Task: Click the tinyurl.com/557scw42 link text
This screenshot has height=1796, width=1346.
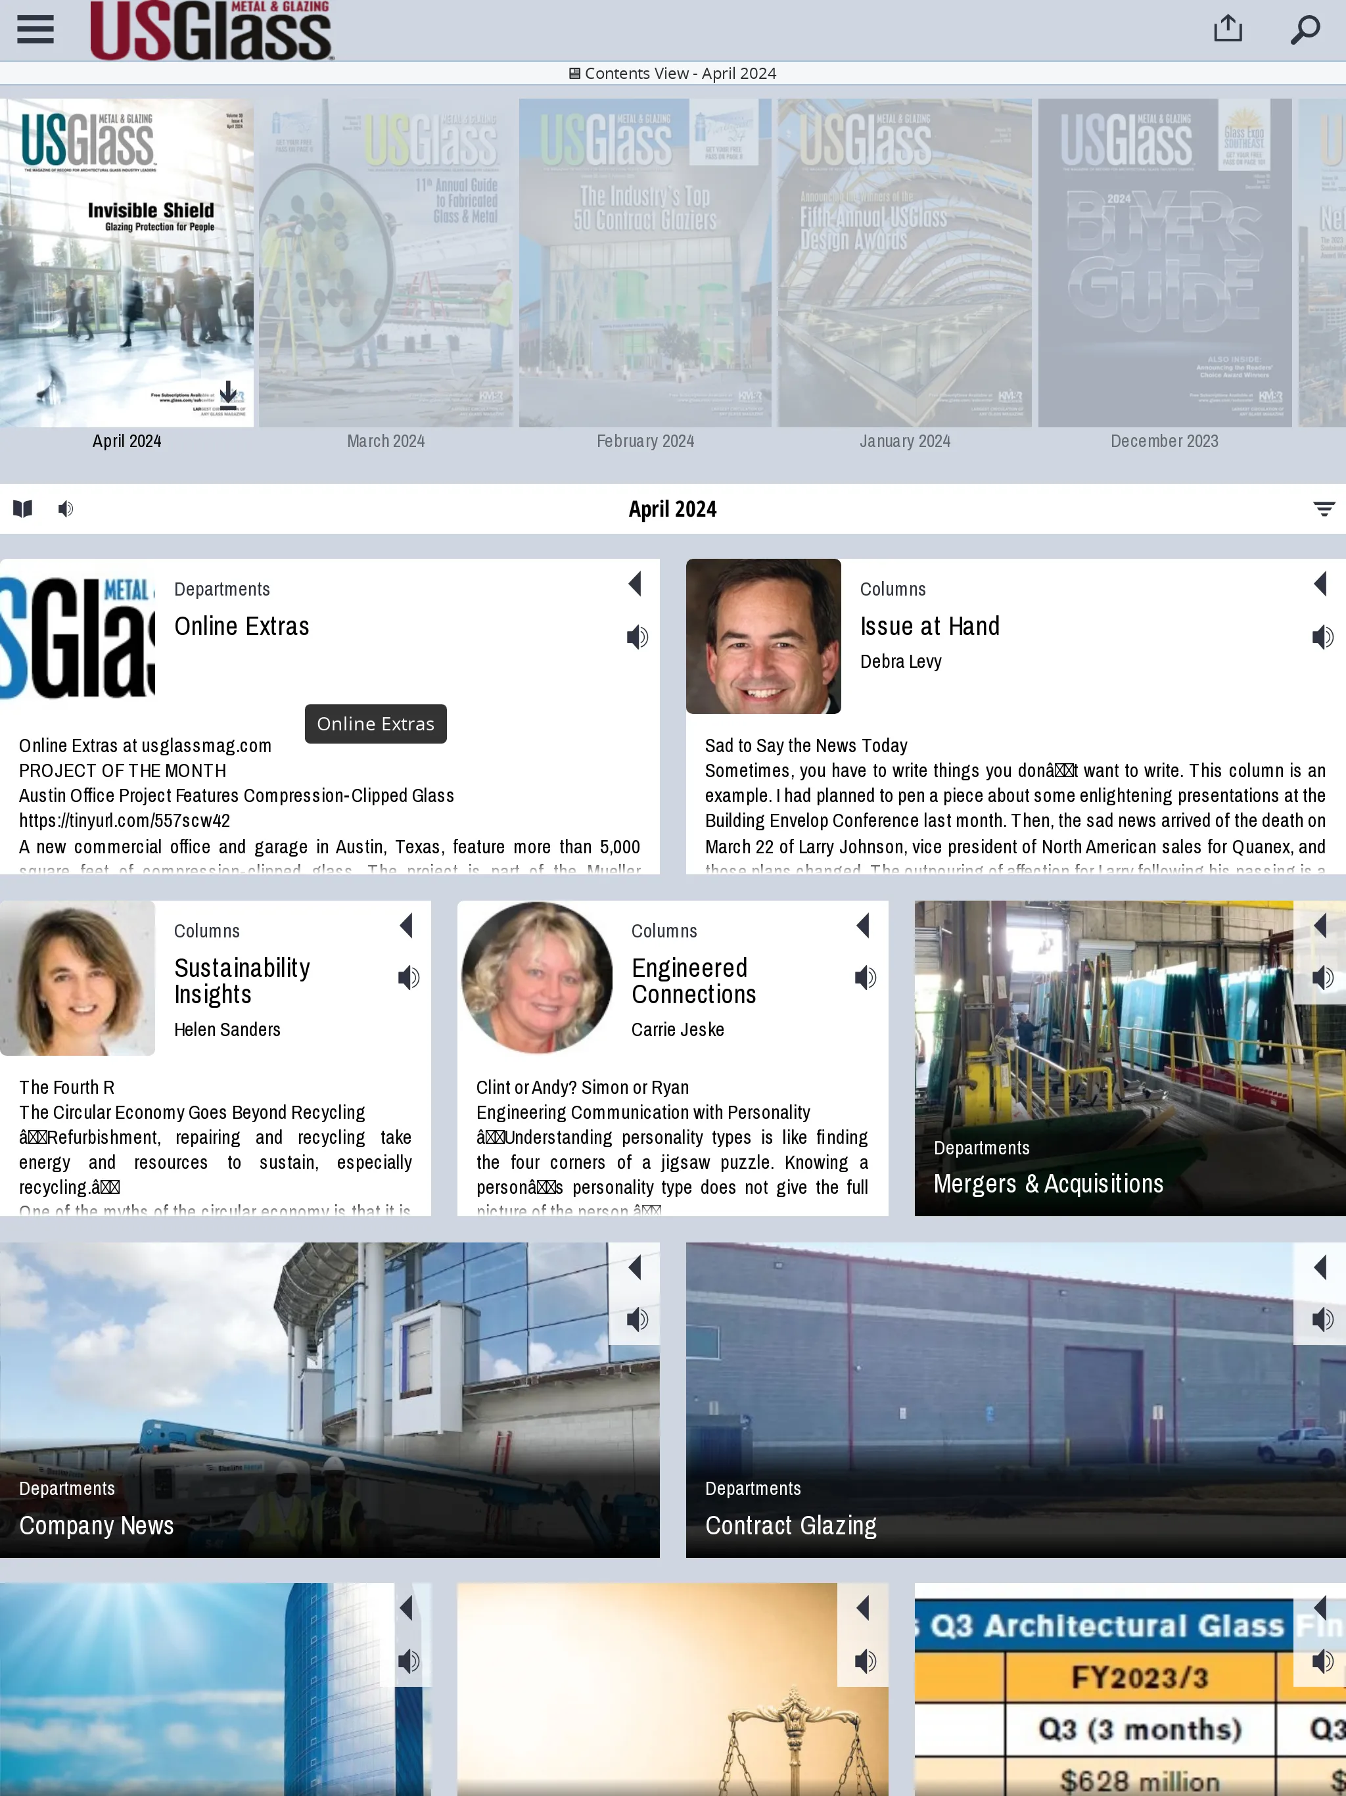Action: point(124,821)
